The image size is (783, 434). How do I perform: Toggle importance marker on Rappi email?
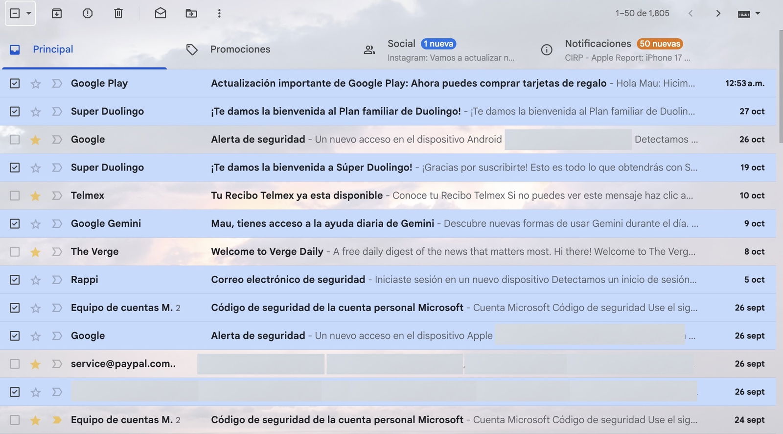click(57, 280)
